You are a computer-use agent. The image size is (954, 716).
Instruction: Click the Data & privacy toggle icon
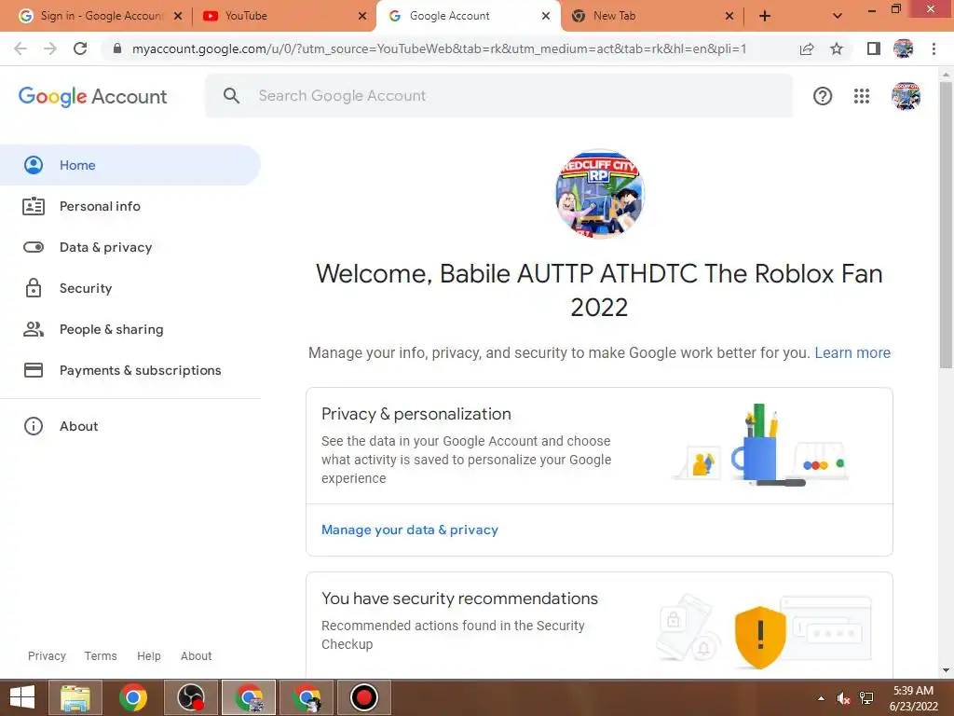[34, 247]
